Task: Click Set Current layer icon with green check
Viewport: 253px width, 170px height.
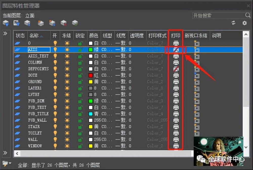Action: coord(75,23)
